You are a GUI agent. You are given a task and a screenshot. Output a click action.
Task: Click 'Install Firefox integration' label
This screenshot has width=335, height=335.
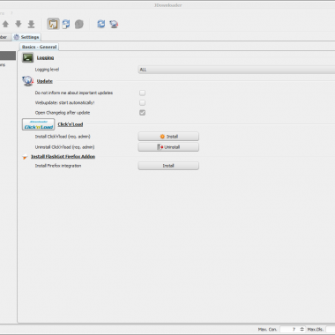58,166
